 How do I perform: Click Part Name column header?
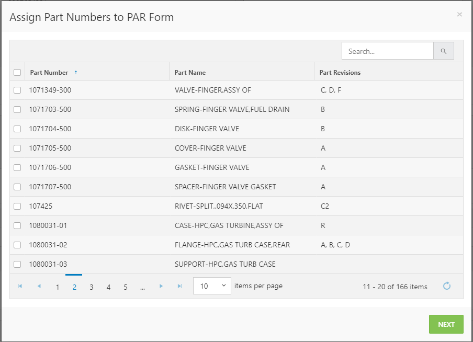point(190,72)
